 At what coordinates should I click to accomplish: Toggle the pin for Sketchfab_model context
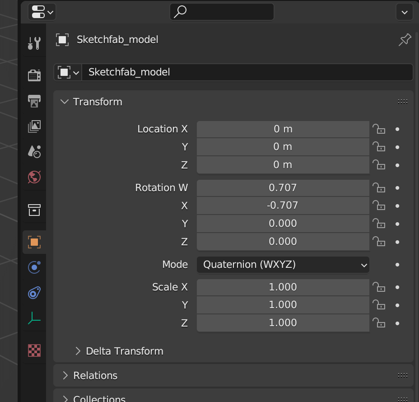(405, 40)
